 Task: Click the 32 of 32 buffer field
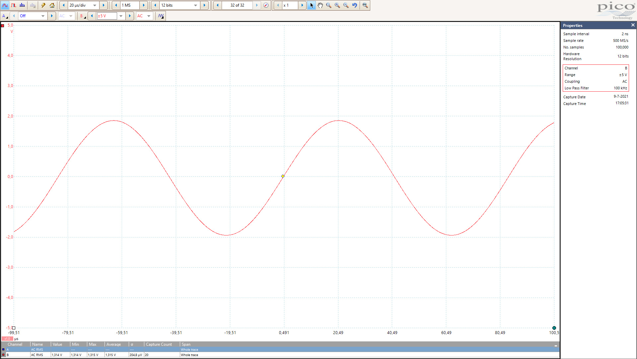[237, 5]
